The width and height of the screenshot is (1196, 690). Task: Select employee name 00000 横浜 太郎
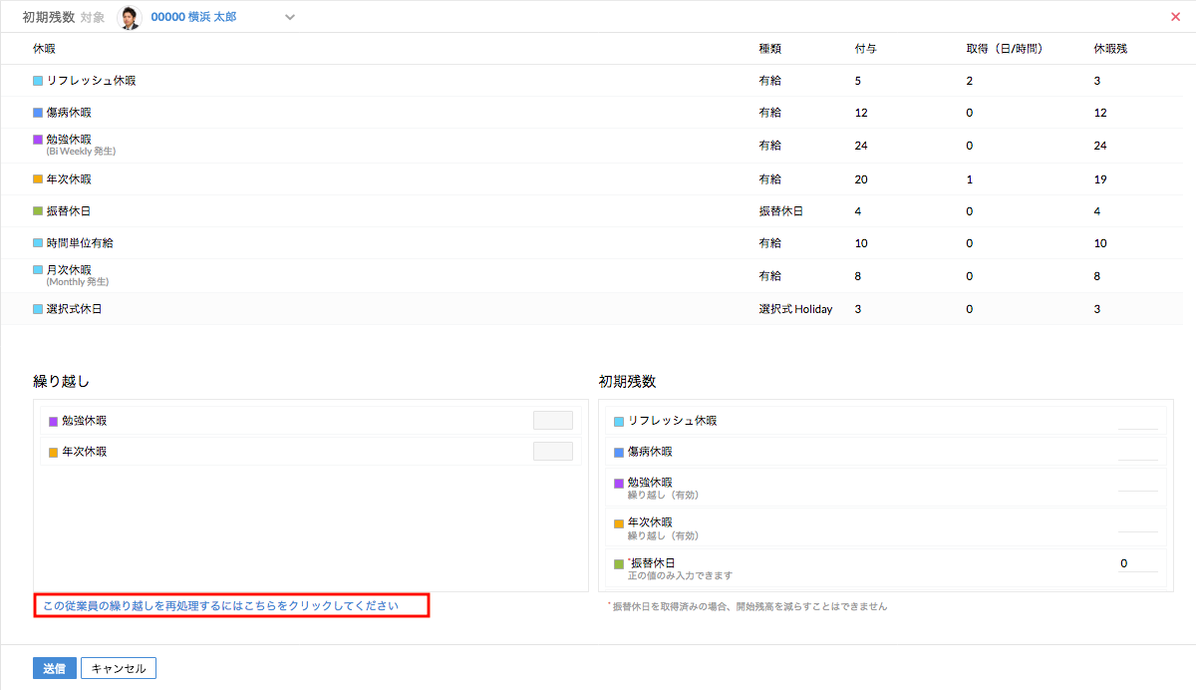point(193,17)
